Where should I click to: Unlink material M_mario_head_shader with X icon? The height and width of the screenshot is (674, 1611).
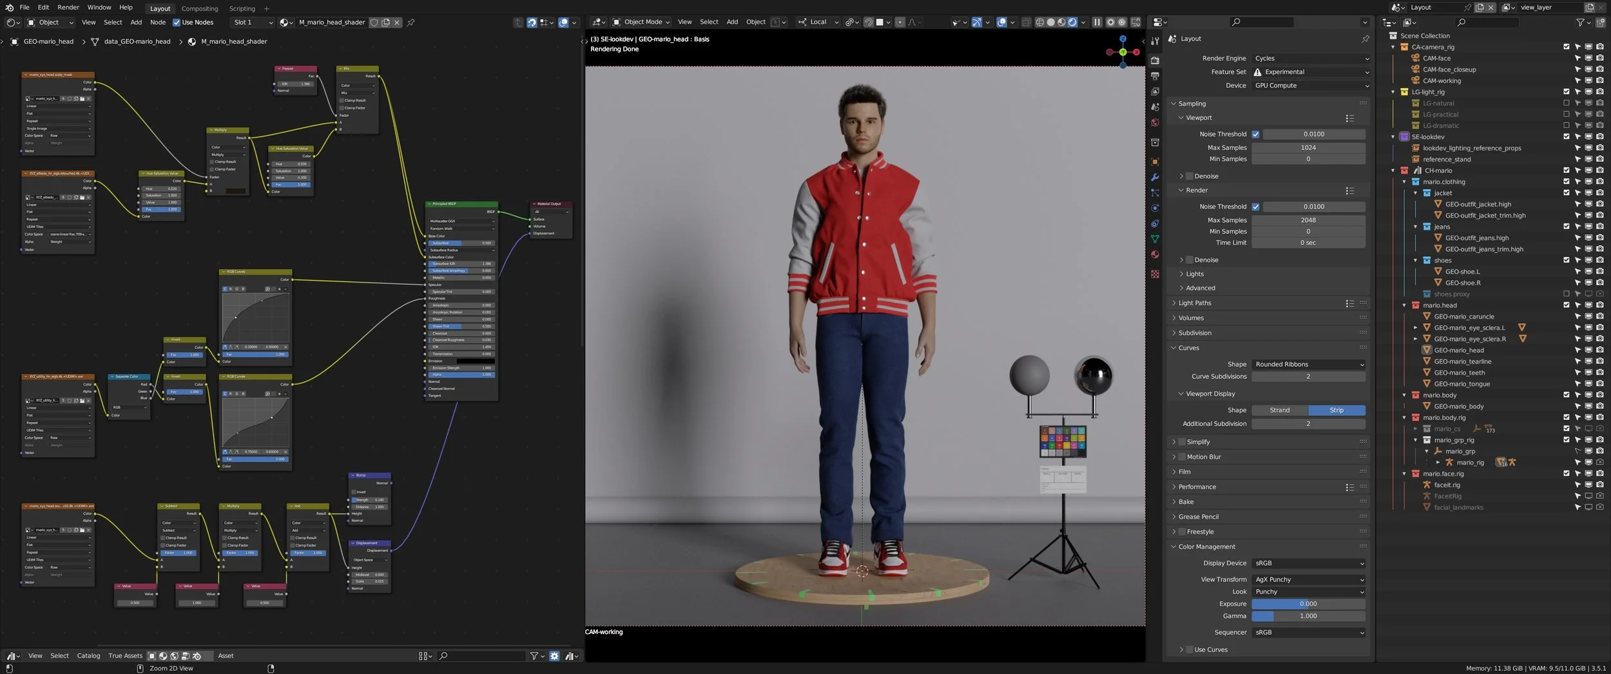pyautogui.click(x=397, y=23)
